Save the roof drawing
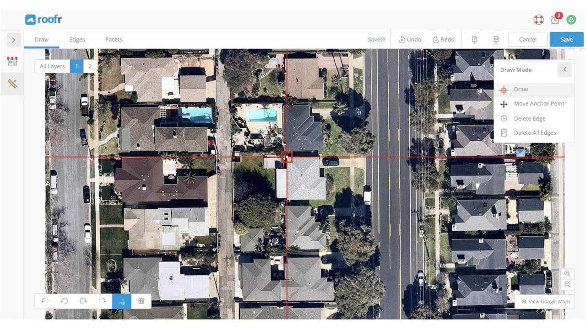586x329 pixels. (567, 39)
